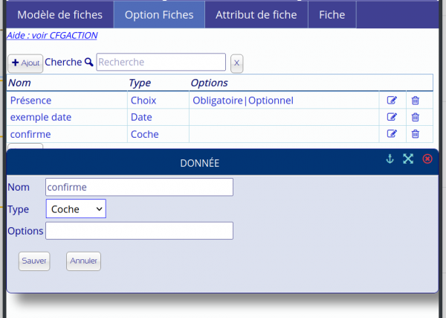Screen dimensions: 446x318
Task: Close the DONNÉE dialog
Action: tap(427, 159)
